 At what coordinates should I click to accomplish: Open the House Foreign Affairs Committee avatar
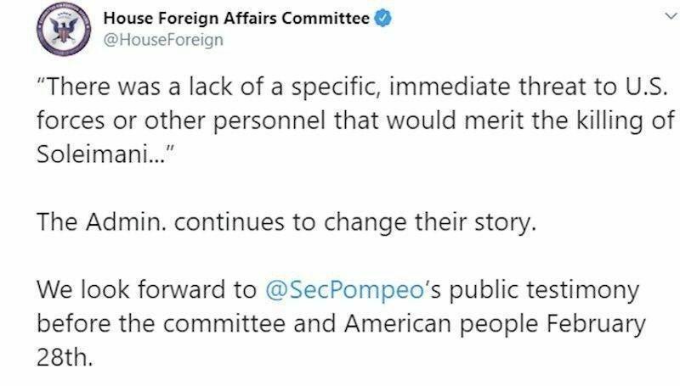pyautogui.click(x=64, y=30)
